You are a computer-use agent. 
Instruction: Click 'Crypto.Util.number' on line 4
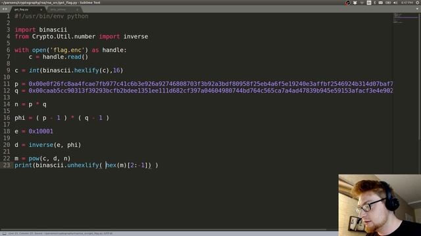[x=64, y=37]
